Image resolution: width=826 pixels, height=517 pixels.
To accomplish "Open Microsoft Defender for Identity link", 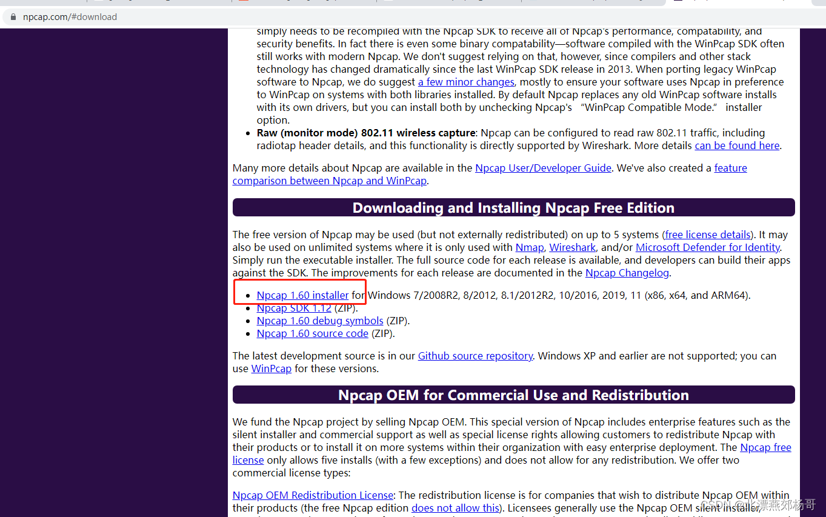I will point(708,247).
